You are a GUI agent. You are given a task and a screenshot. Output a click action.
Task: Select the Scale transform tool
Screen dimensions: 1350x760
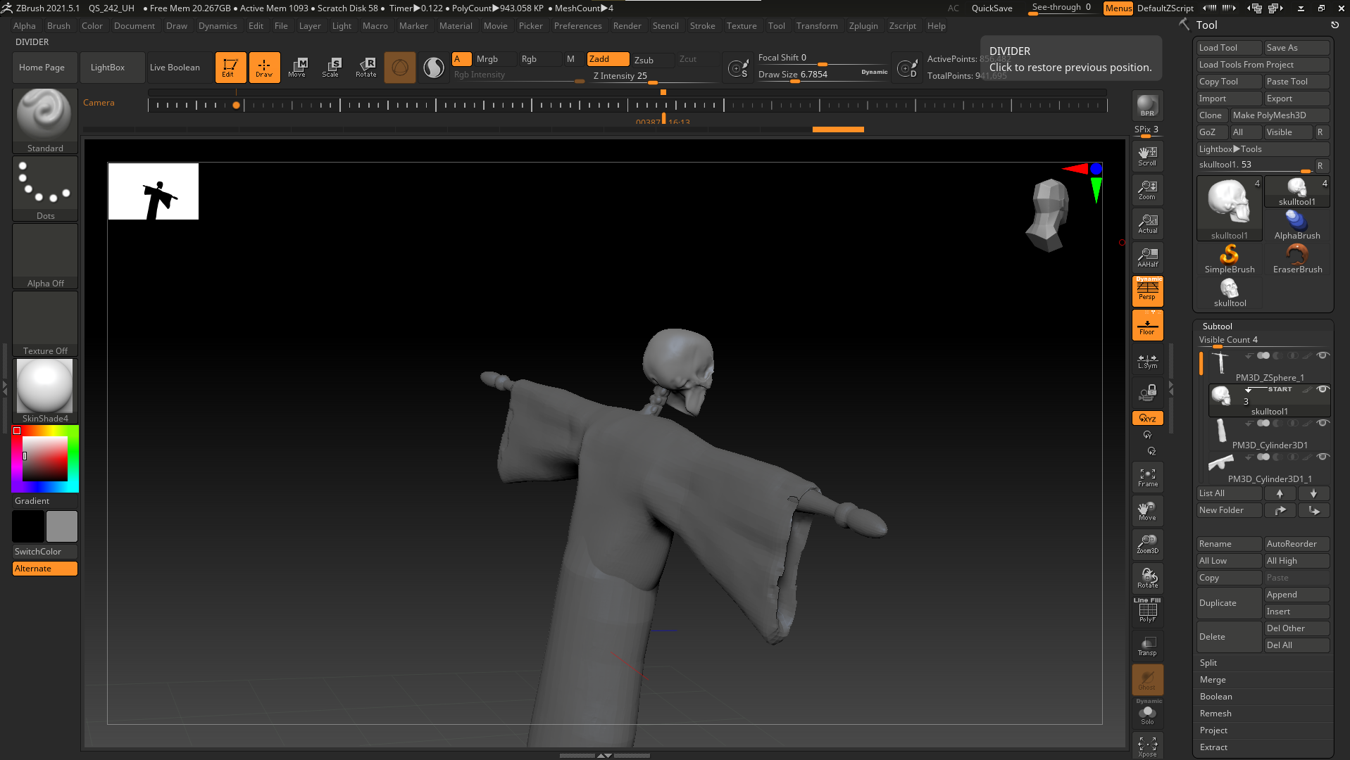331,67
